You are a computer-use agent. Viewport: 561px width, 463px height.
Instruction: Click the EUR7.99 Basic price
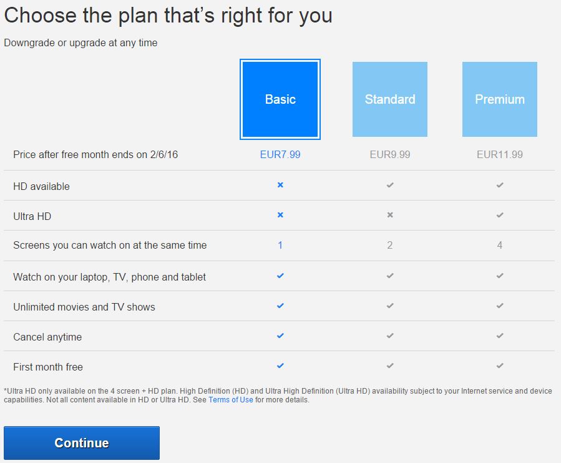tap(280, 154)
